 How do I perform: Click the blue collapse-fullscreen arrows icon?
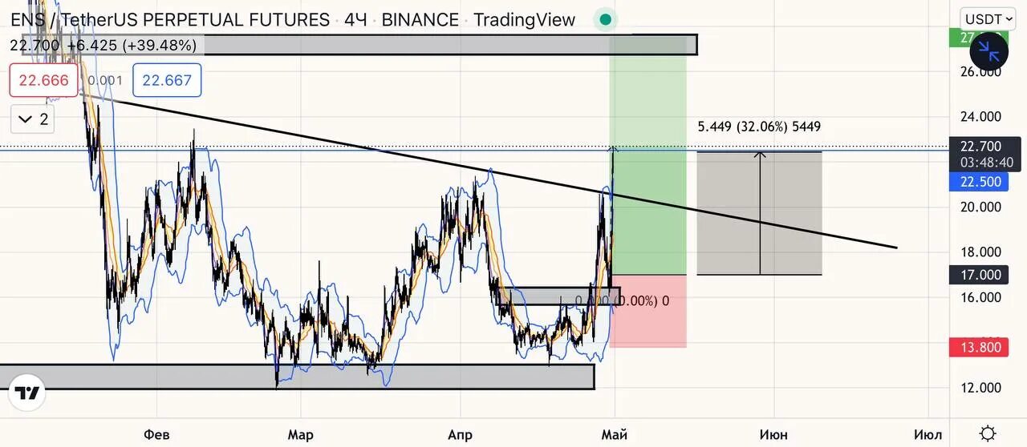coord(988,53)
